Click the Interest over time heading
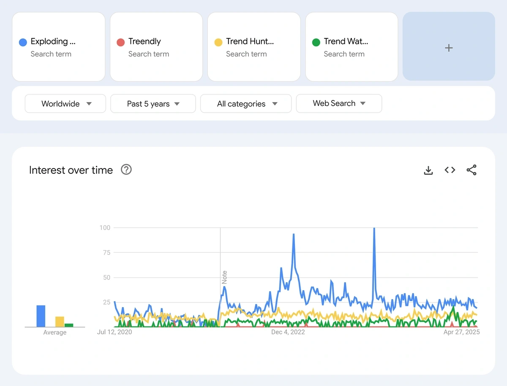The width and height of the screenshot is (507, 386). pyautogui.click(x=71, y=170)
